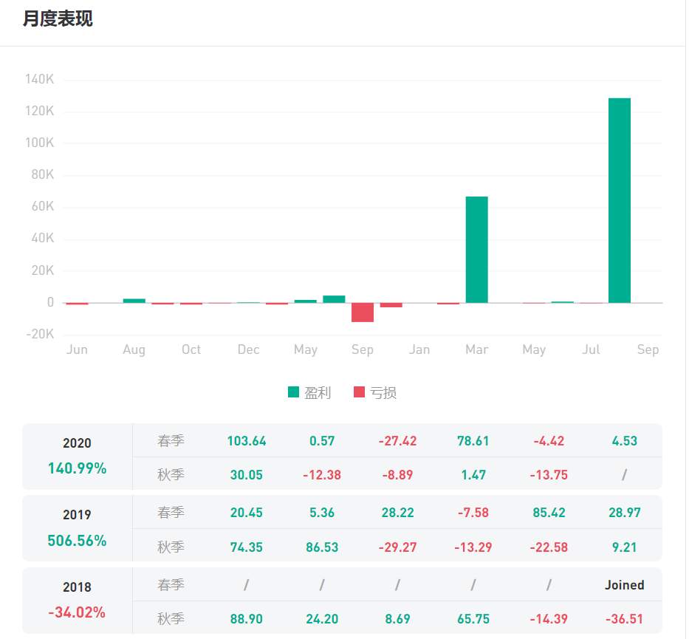Screen dimensions: 689x639
Task: Click the Joined cell in 2018 row
Action: tap(625, 585)
